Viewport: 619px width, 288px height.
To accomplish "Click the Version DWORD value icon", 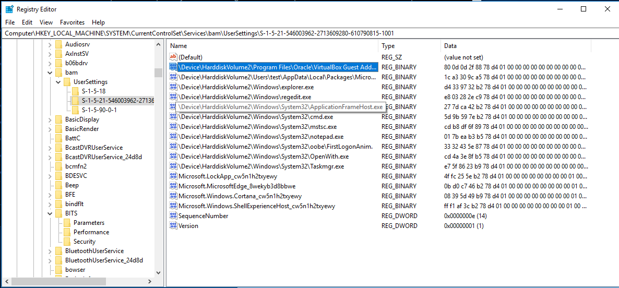I will point(173,226).
